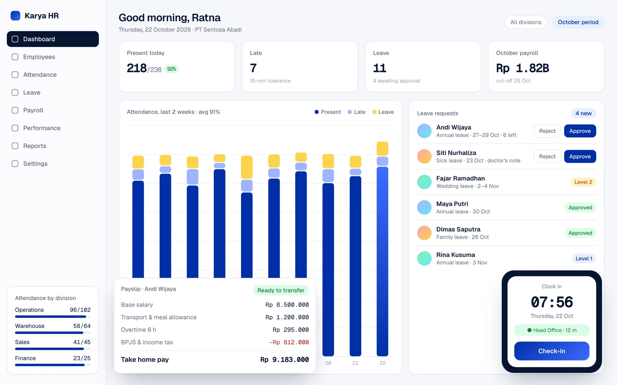Open Dimas Saputra's avatar
Image resolution: width=617 pixels, height=385 pixels.
[x=424, y=233]
